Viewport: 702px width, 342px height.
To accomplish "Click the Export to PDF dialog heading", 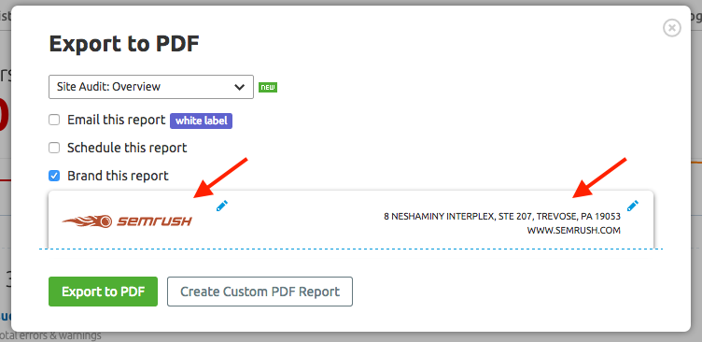I will pyautogui.click(x=124, y=44).
